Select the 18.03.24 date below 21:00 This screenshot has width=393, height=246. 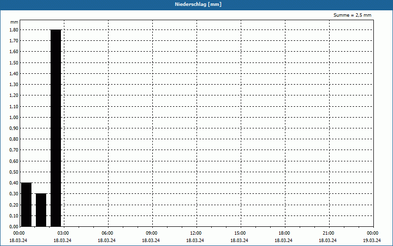pyautogui.click(x=328, y=241)
